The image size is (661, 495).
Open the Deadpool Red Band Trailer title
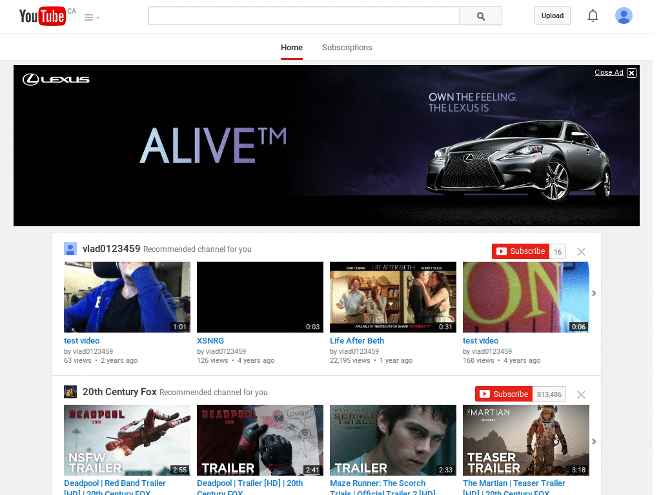(x=115, y=487)
